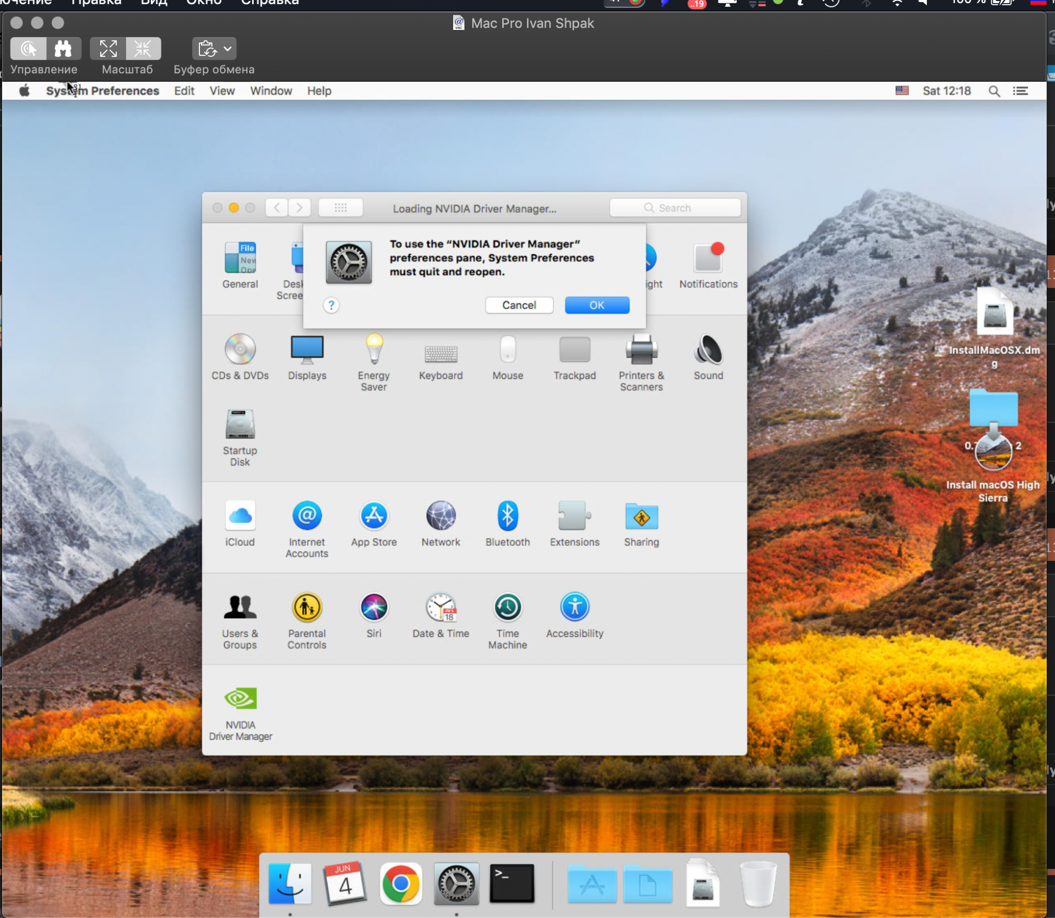The width and height of the screenshot is (1055, 918).
Task: Switch to observe mode binoculars button
Action: pyautogui.click(x=63, y=49)
